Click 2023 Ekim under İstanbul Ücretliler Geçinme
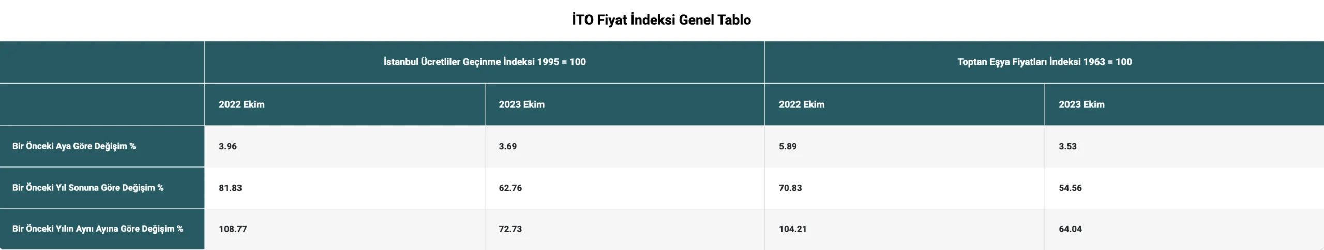Screen dimensions: 1324x250 [521, 104]
